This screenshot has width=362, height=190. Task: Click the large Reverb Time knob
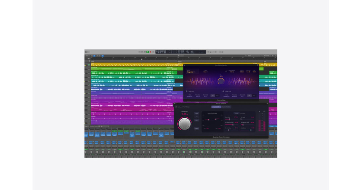(x=184, y=124)
